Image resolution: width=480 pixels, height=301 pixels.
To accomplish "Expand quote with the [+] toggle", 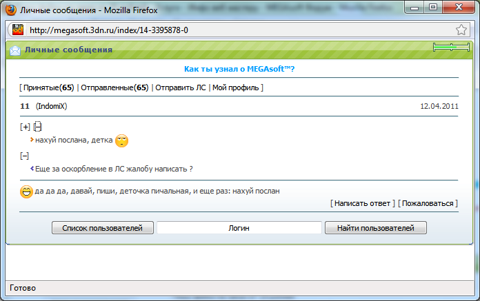I will [x=25, y=127].
